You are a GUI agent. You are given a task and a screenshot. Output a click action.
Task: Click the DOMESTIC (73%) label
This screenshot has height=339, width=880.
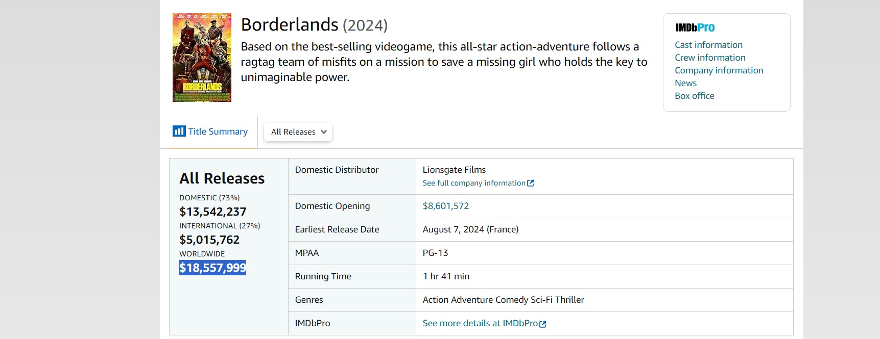click(209, 198)
